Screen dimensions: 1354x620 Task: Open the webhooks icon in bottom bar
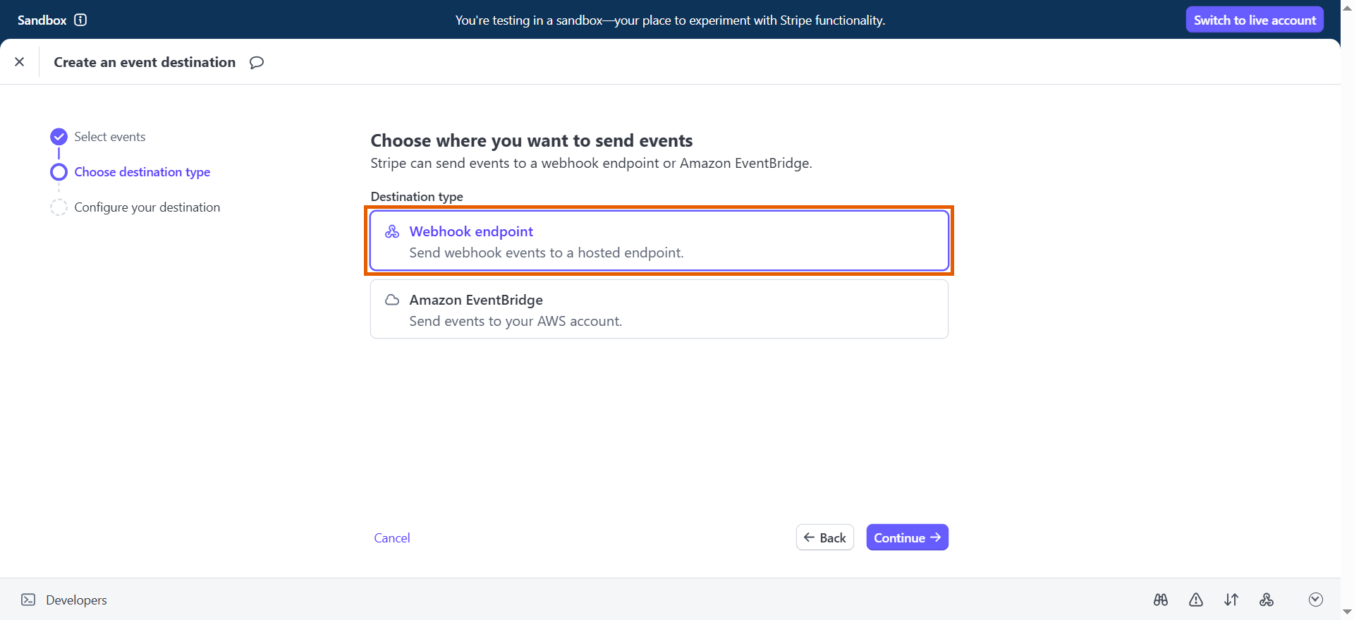tap(1267, 600)
